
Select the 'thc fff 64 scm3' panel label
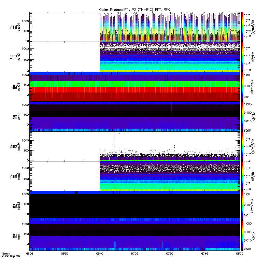15,176
